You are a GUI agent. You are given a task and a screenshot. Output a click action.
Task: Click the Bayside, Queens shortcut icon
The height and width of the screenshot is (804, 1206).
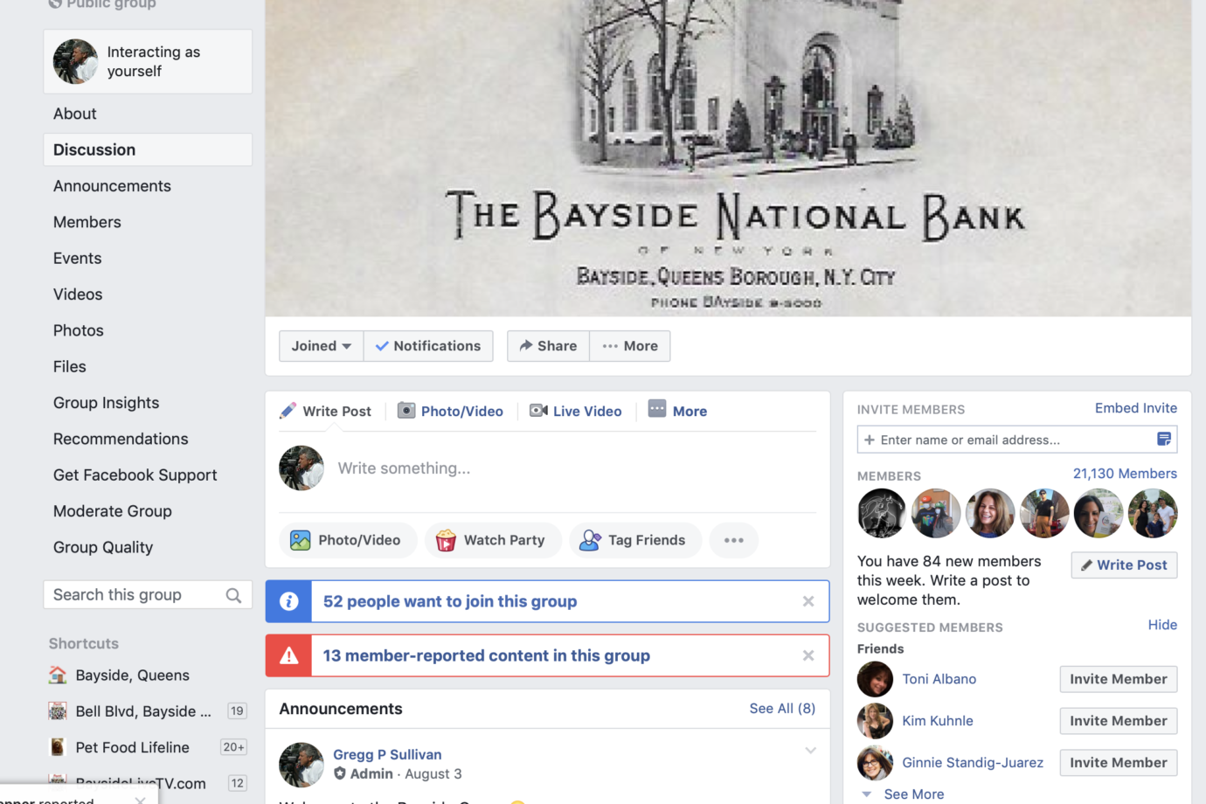tap(58, 675)
